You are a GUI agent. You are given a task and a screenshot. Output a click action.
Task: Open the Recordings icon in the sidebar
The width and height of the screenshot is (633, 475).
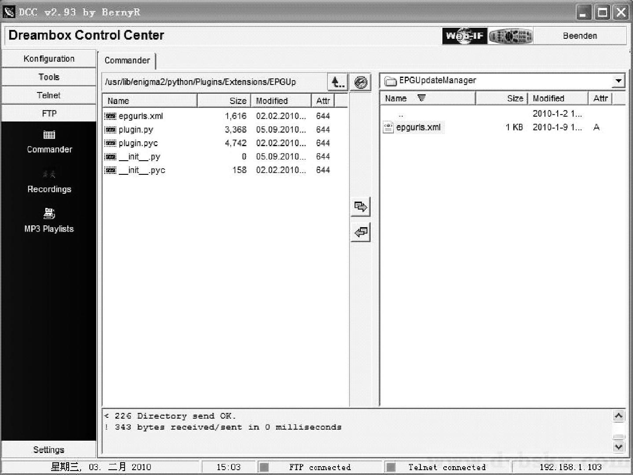pyautogui.click(x=49, y=174)
